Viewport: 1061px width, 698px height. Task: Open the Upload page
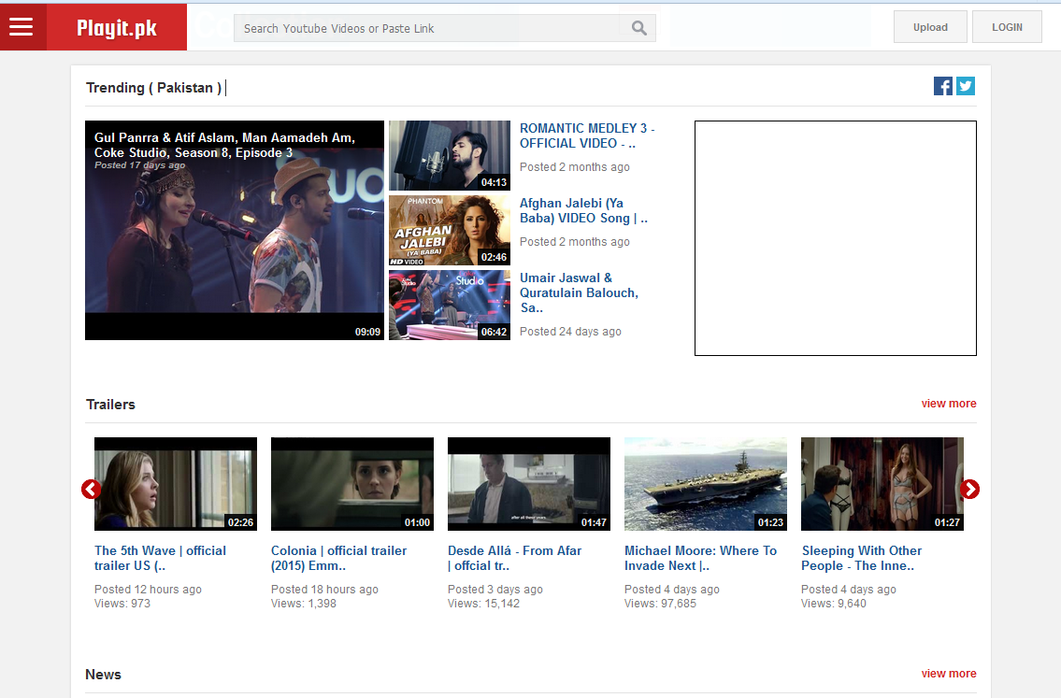click(930, 26)
